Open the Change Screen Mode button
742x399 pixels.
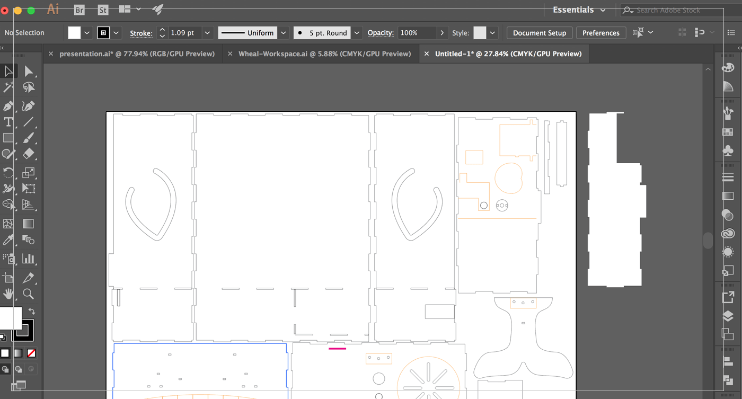19,385
